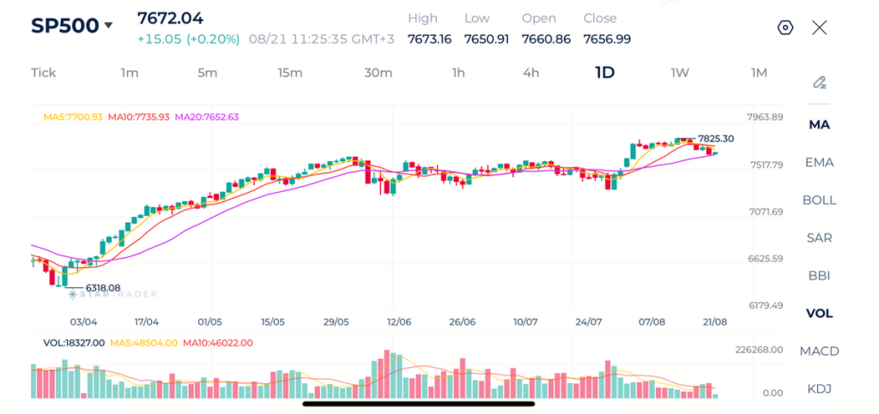This screenshot has height=414, width=879.
Task: Toggle the EMA indicator
Action: coord(819,162)
